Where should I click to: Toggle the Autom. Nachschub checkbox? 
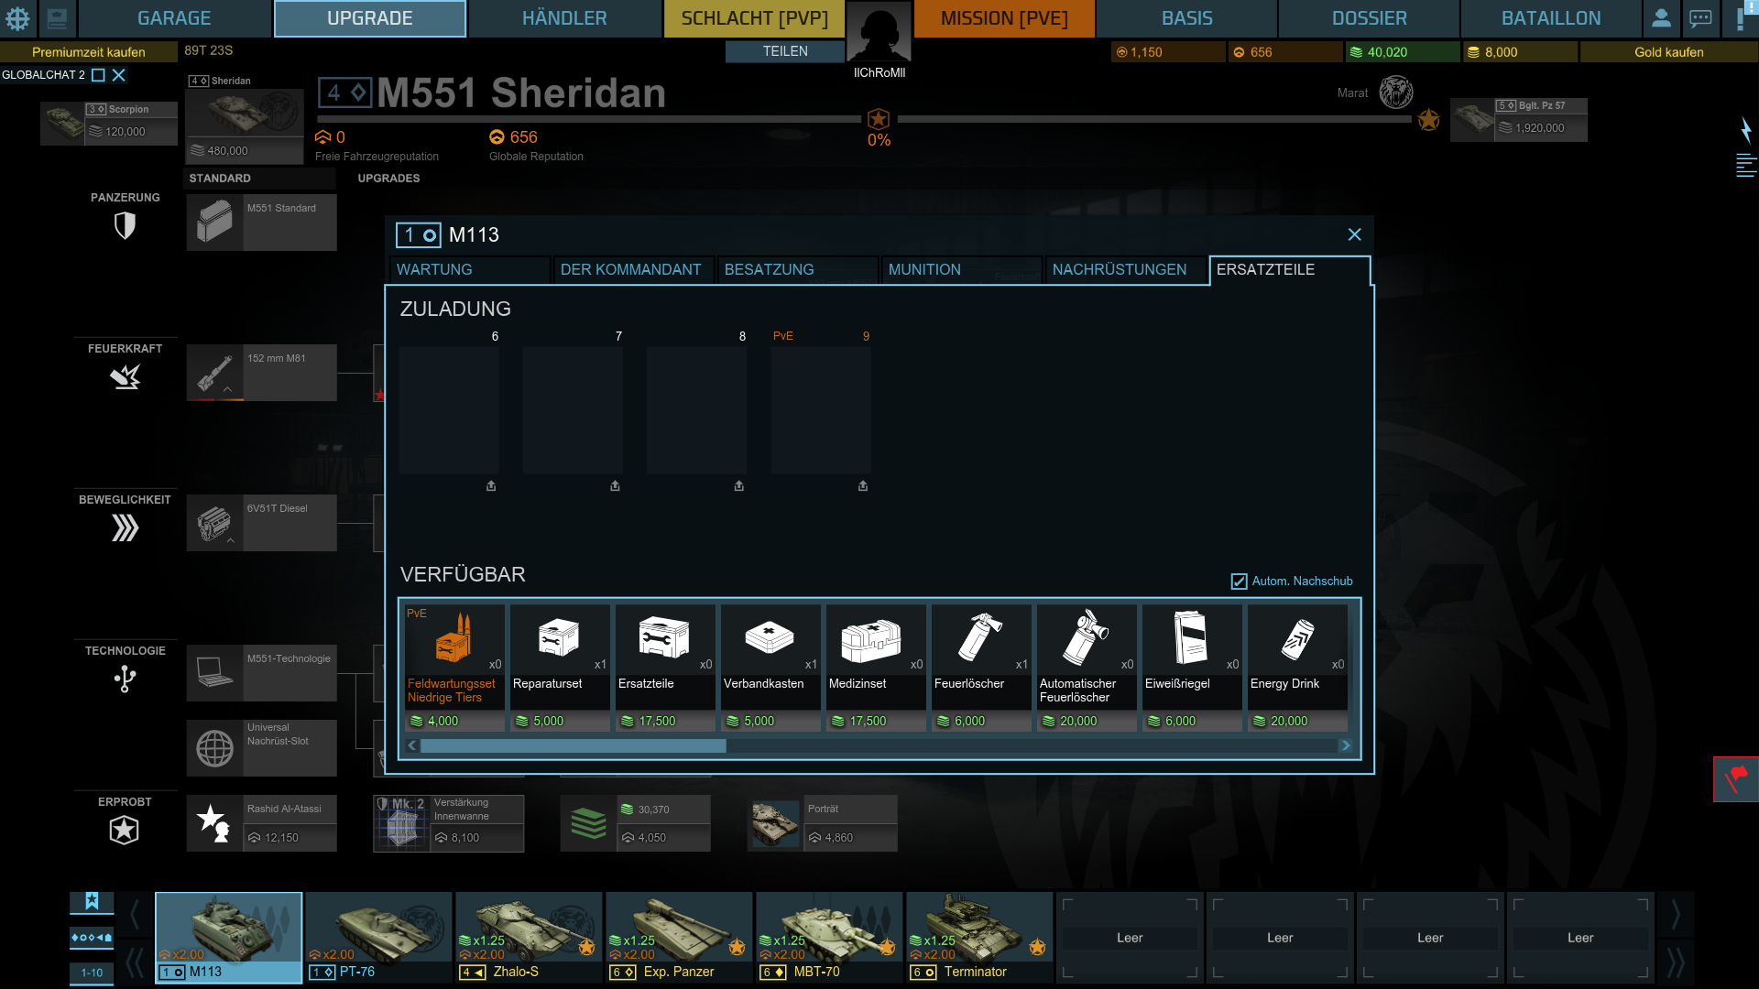[1239, 581]
